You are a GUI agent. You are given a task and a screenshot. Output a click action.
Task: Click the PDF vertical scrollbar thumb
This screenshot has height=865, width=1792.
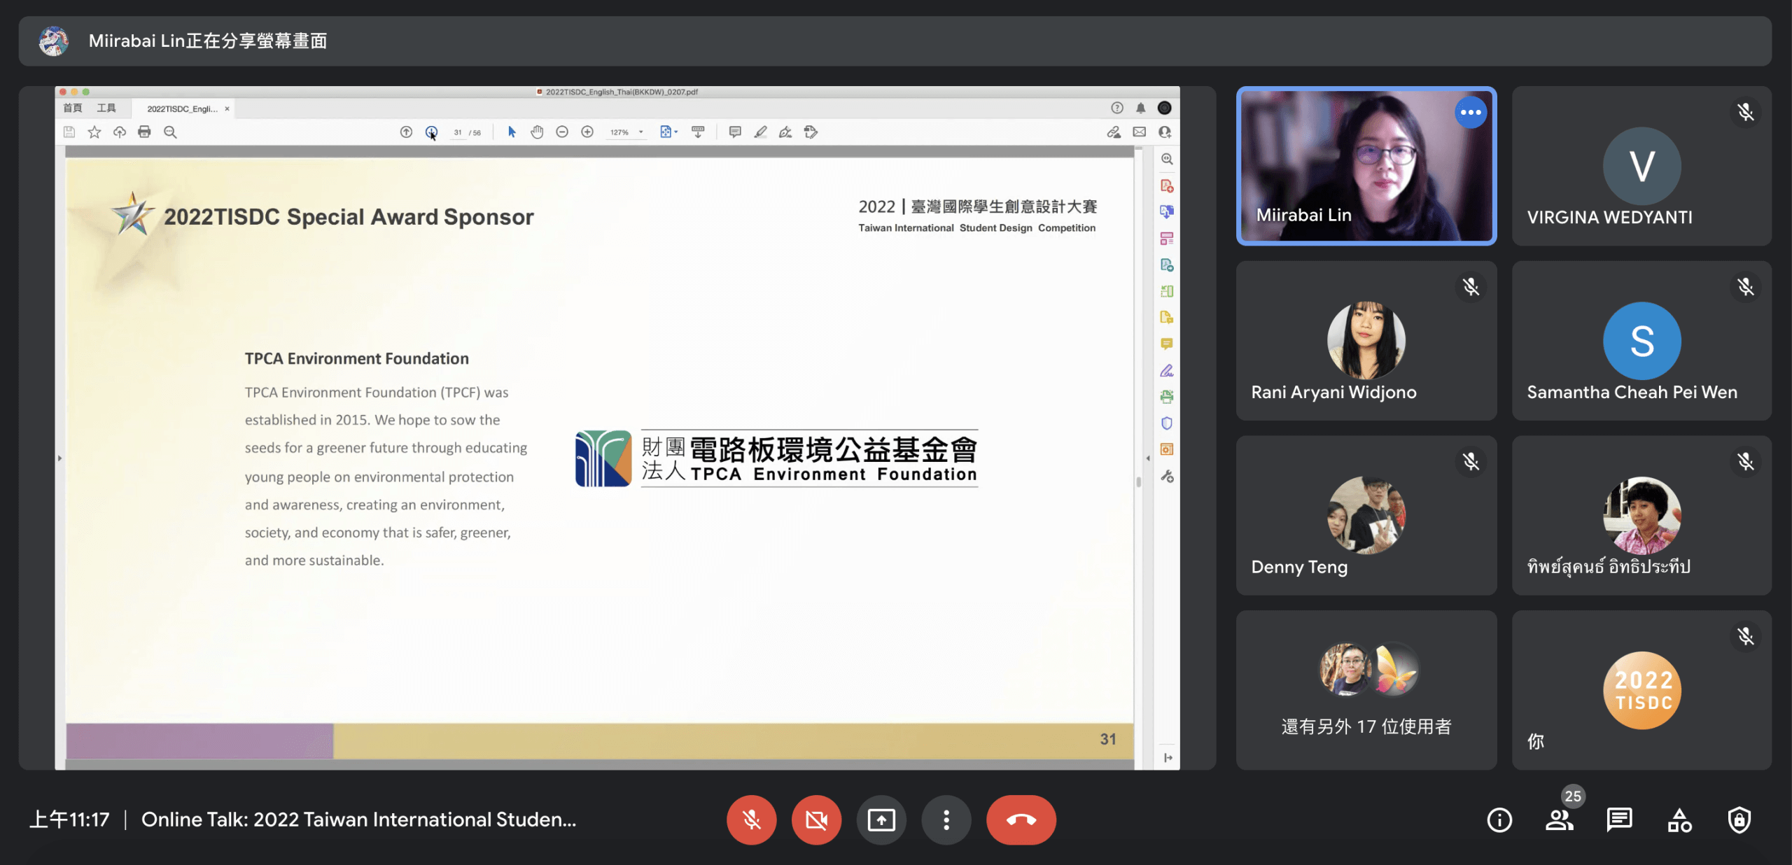(1139, 481)
